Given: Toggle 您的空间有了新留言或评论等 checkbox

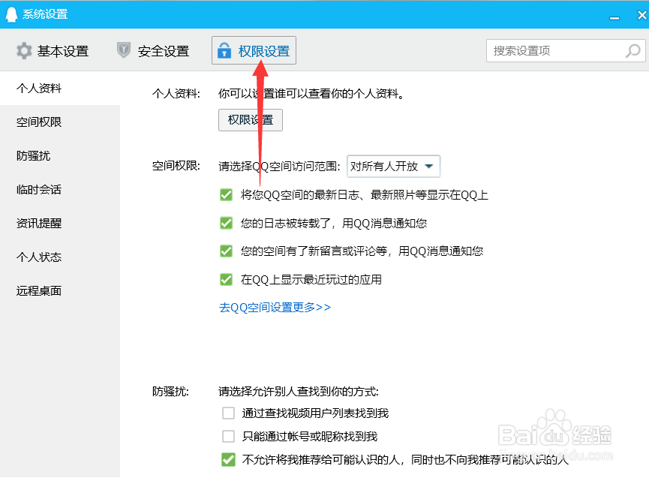Looking at the screenshot, I should [x=226, y=251].
